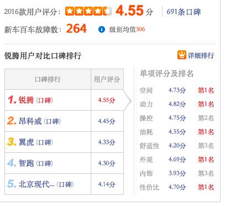
Task: Click the 264 fault count number
Action: pos(76,28)
